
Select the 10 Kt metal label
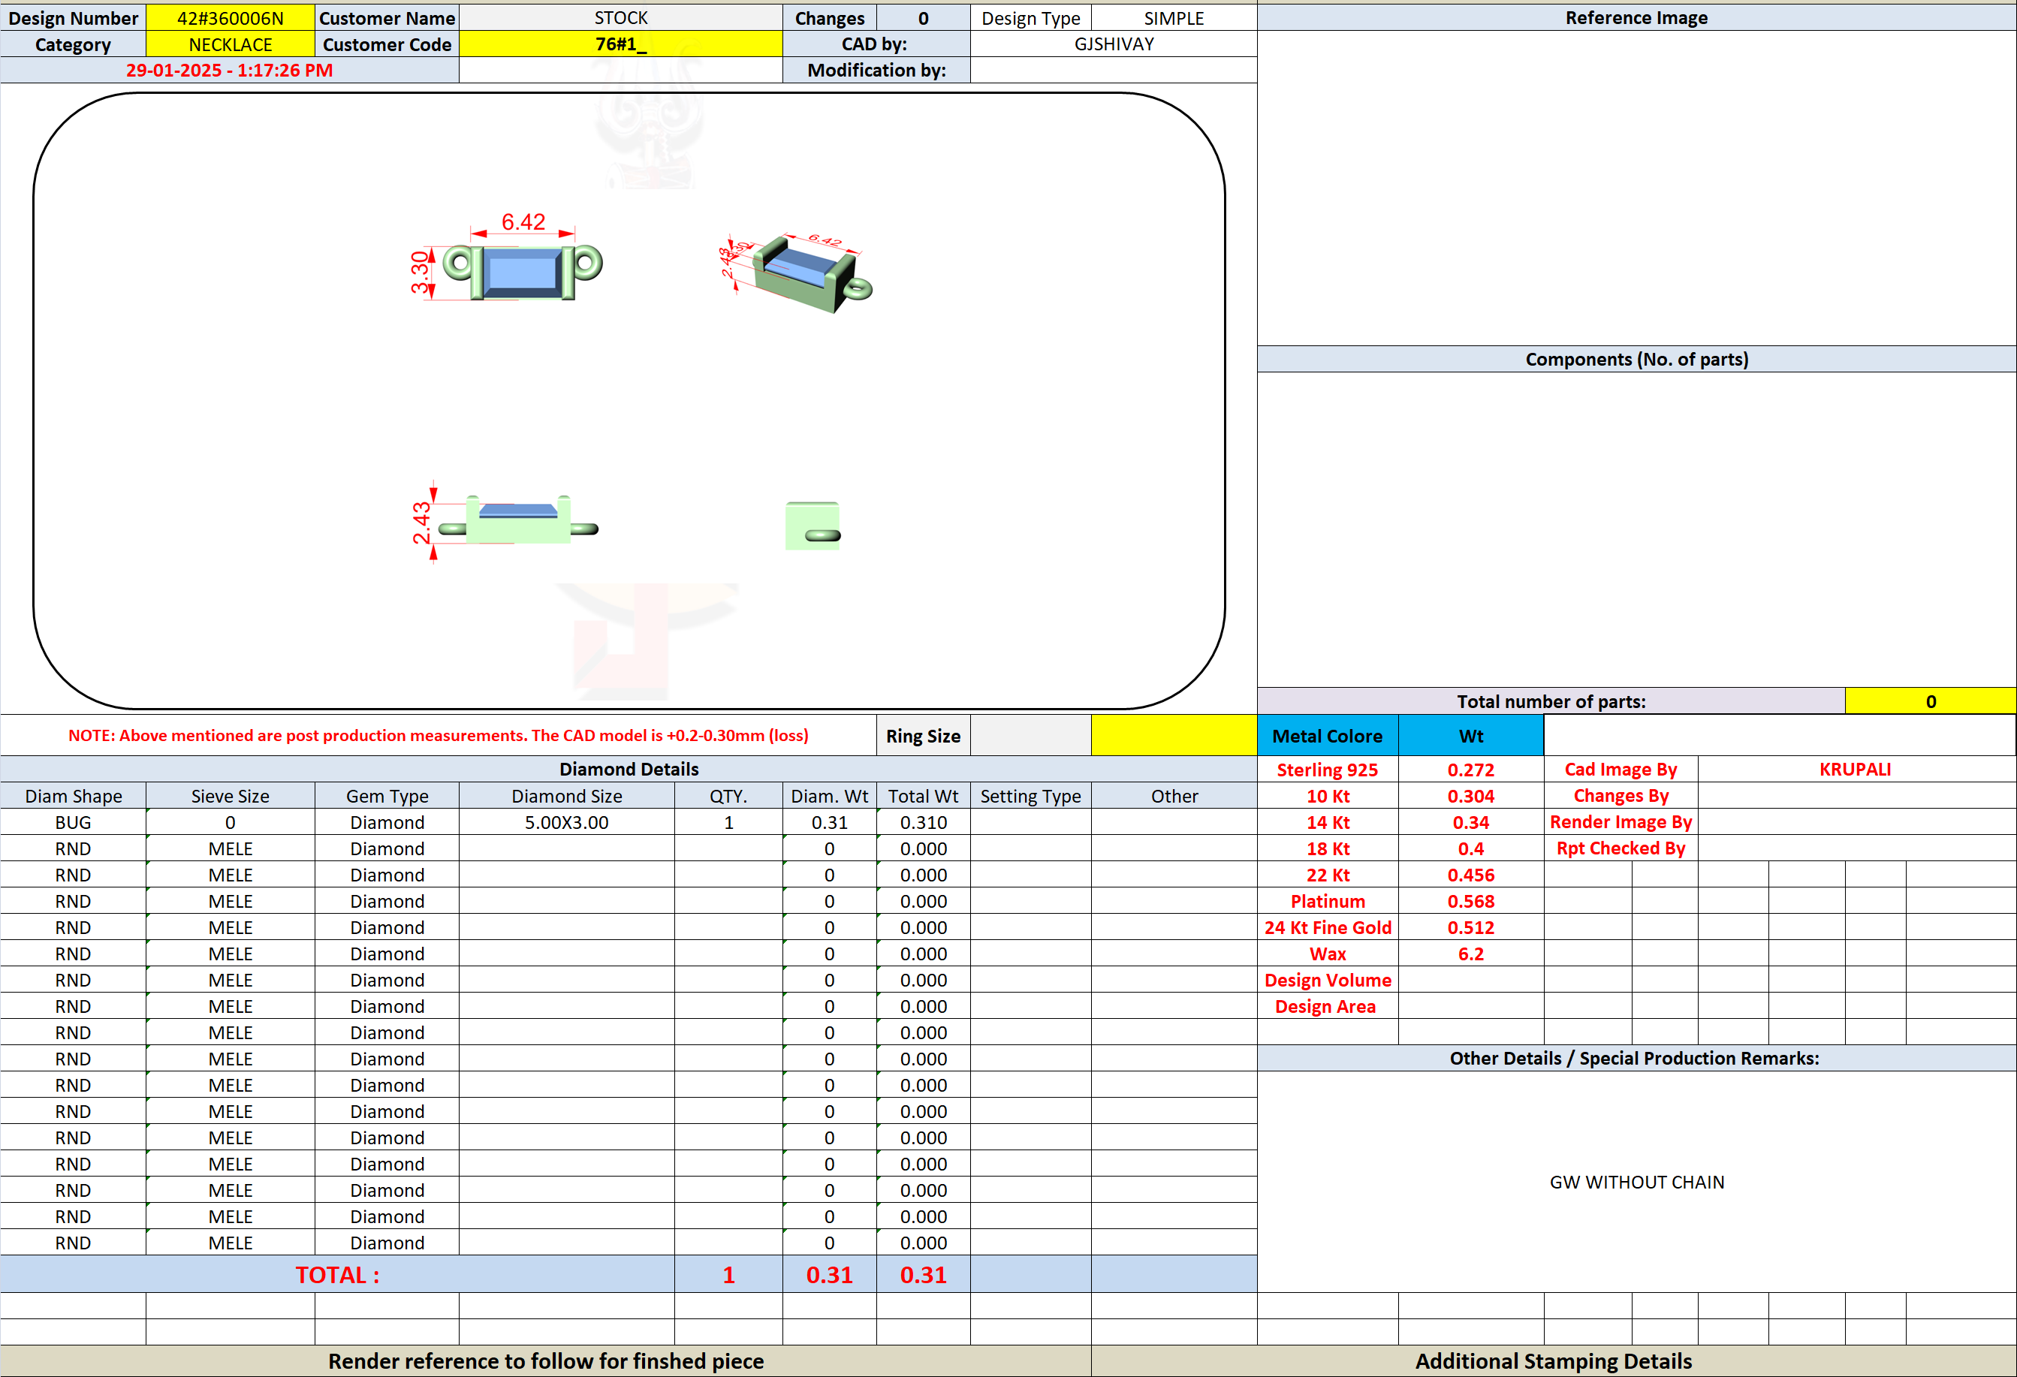(1328, 796)
